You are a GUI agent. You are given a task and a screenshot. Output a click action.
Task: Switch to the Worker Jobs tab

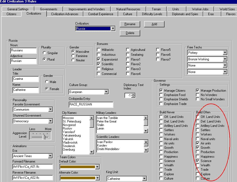click(200, 9)
